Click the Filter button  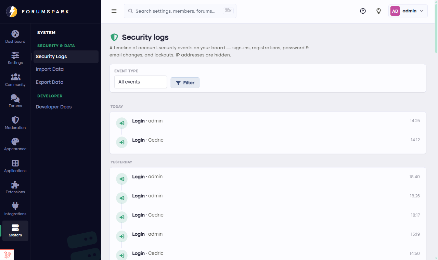(185, 83)
